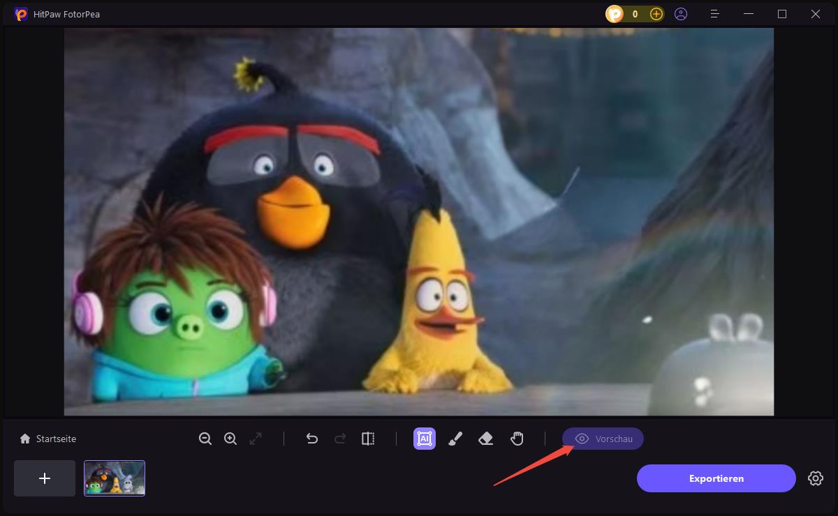The height and width of the screenshot is (516, 838).
Task: Add a new image with plus button
Action: [45, 478]
